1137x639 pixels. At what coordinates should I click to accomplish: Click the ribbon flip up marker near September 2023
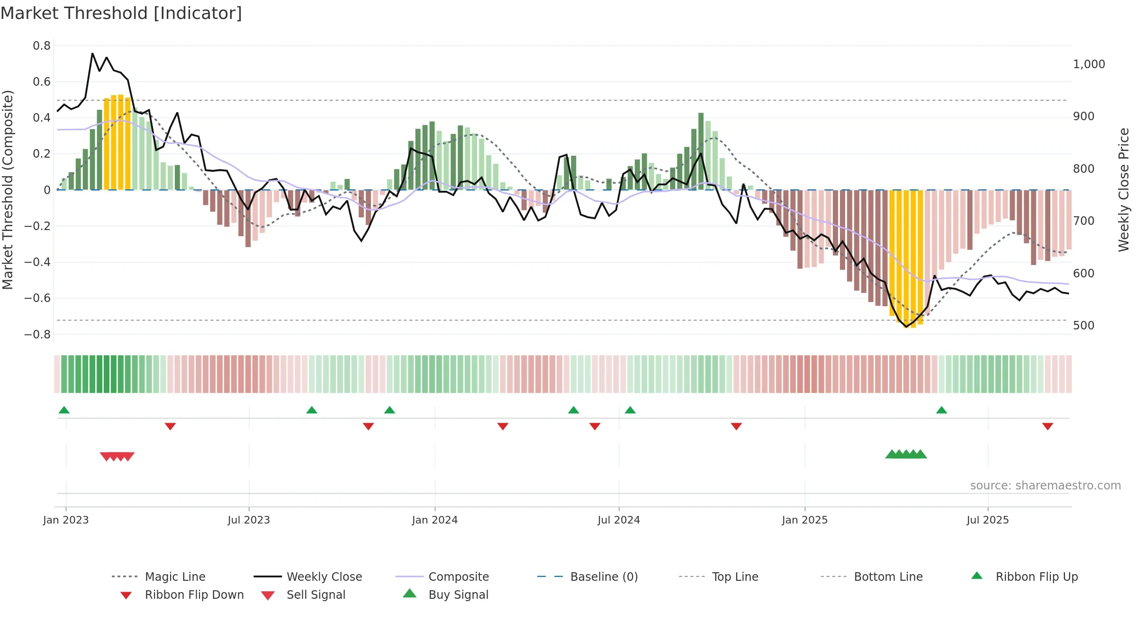312,410
